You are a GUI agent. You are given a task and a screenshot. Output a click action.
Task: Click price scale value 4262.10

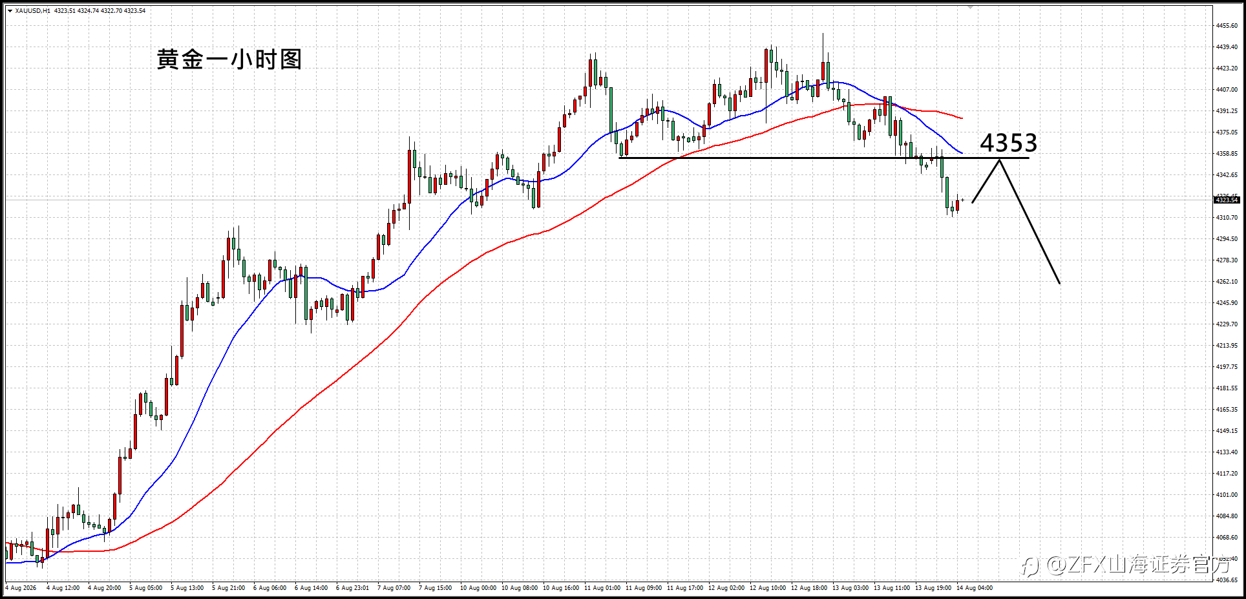[1227, 282]
